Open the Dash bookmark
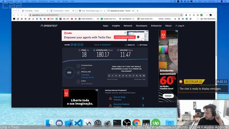 [x=50, y=19]
